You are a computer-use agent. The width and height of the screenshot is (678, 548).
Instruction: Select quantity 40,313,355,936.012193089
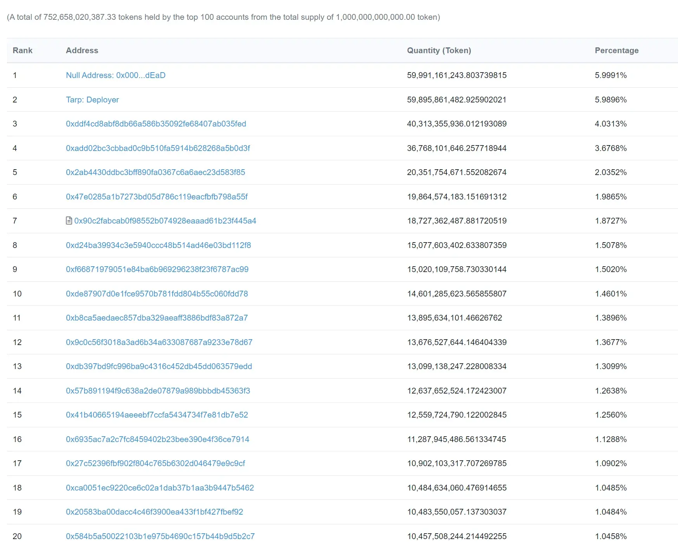coord(457,124)
